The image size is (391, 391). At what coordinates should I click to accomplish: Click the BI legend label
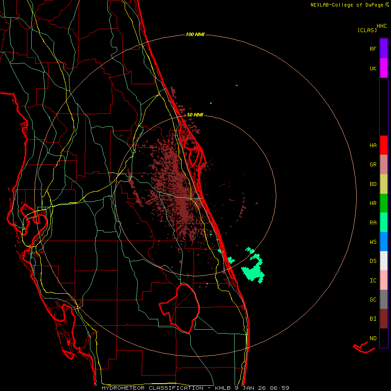coord(373,319)
